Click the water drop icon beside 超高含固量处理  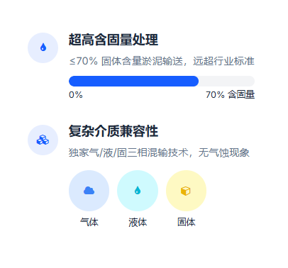(43, 48)
